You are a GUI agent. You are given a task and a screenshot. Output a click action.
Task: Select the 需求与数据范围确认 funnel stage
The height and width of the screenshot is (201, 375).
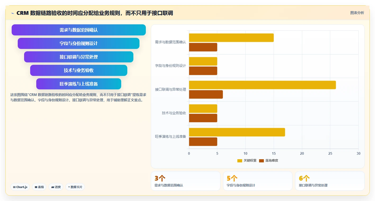79,30
